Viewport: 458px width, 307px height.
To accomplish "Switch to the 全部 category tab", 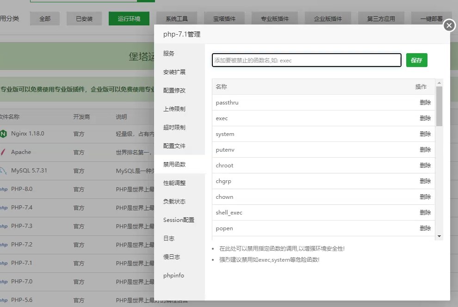I will [45, 18].
